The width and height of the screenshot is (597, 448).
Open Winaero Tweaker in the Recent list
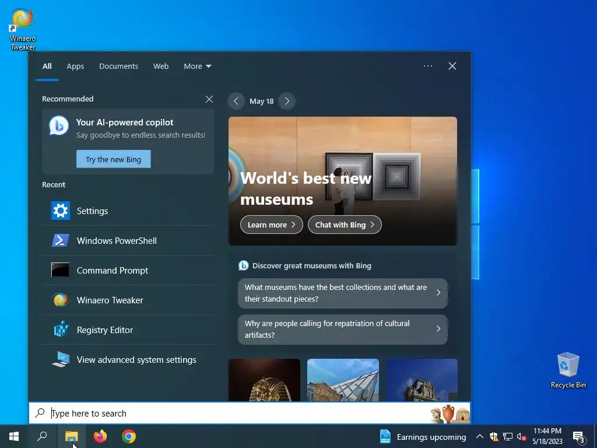click(x=128, y=300)
